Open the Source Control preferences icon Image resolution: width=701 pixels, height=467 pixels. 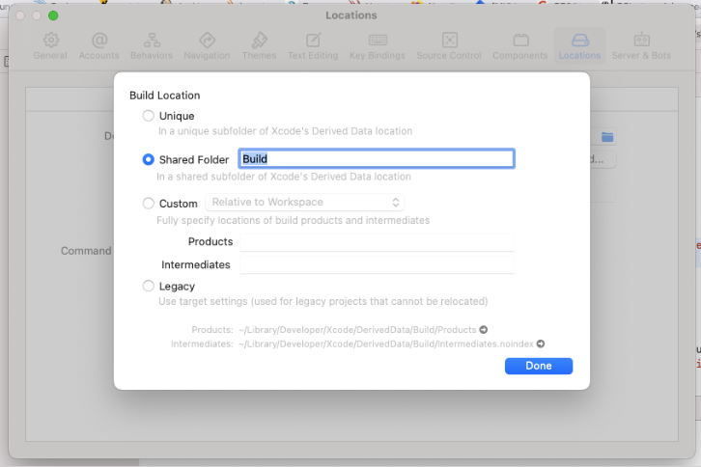coord(449,41)
